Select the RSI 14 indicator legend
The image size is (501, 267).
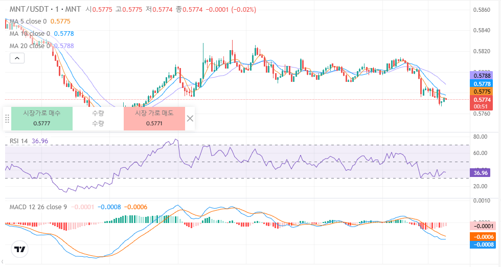(x=18, y=141)
